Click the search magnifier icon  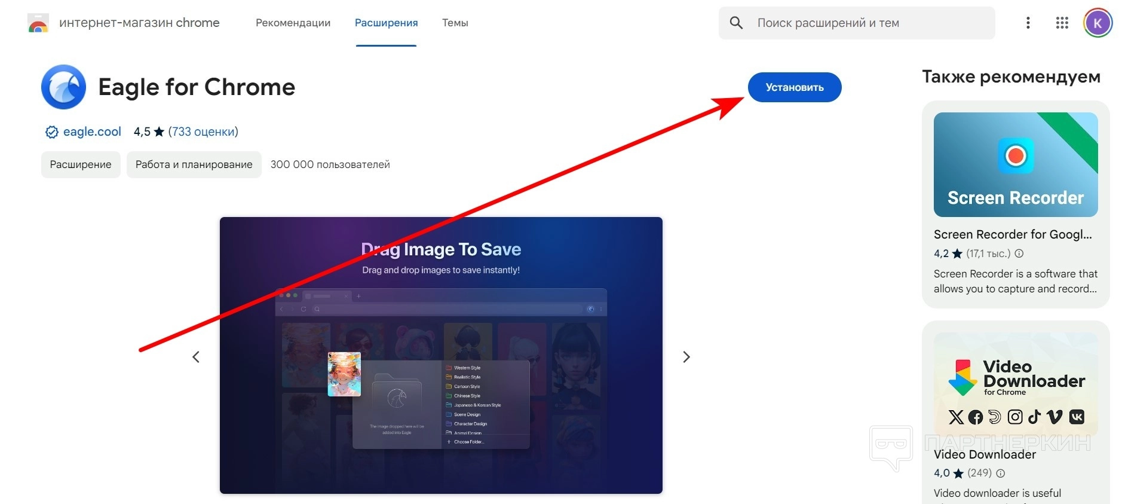pos(736,23)
